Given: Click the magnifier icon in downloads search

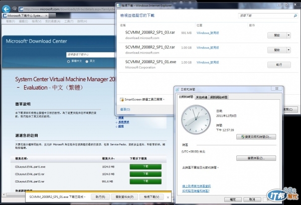Looking at the screenshot, I should (295, 16).
